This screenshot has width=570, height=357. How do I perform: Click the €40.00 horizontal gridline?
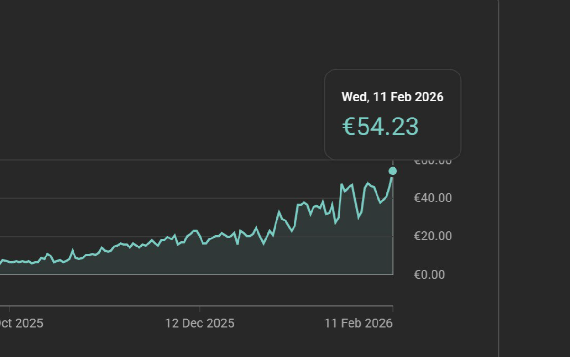point(142,198)
